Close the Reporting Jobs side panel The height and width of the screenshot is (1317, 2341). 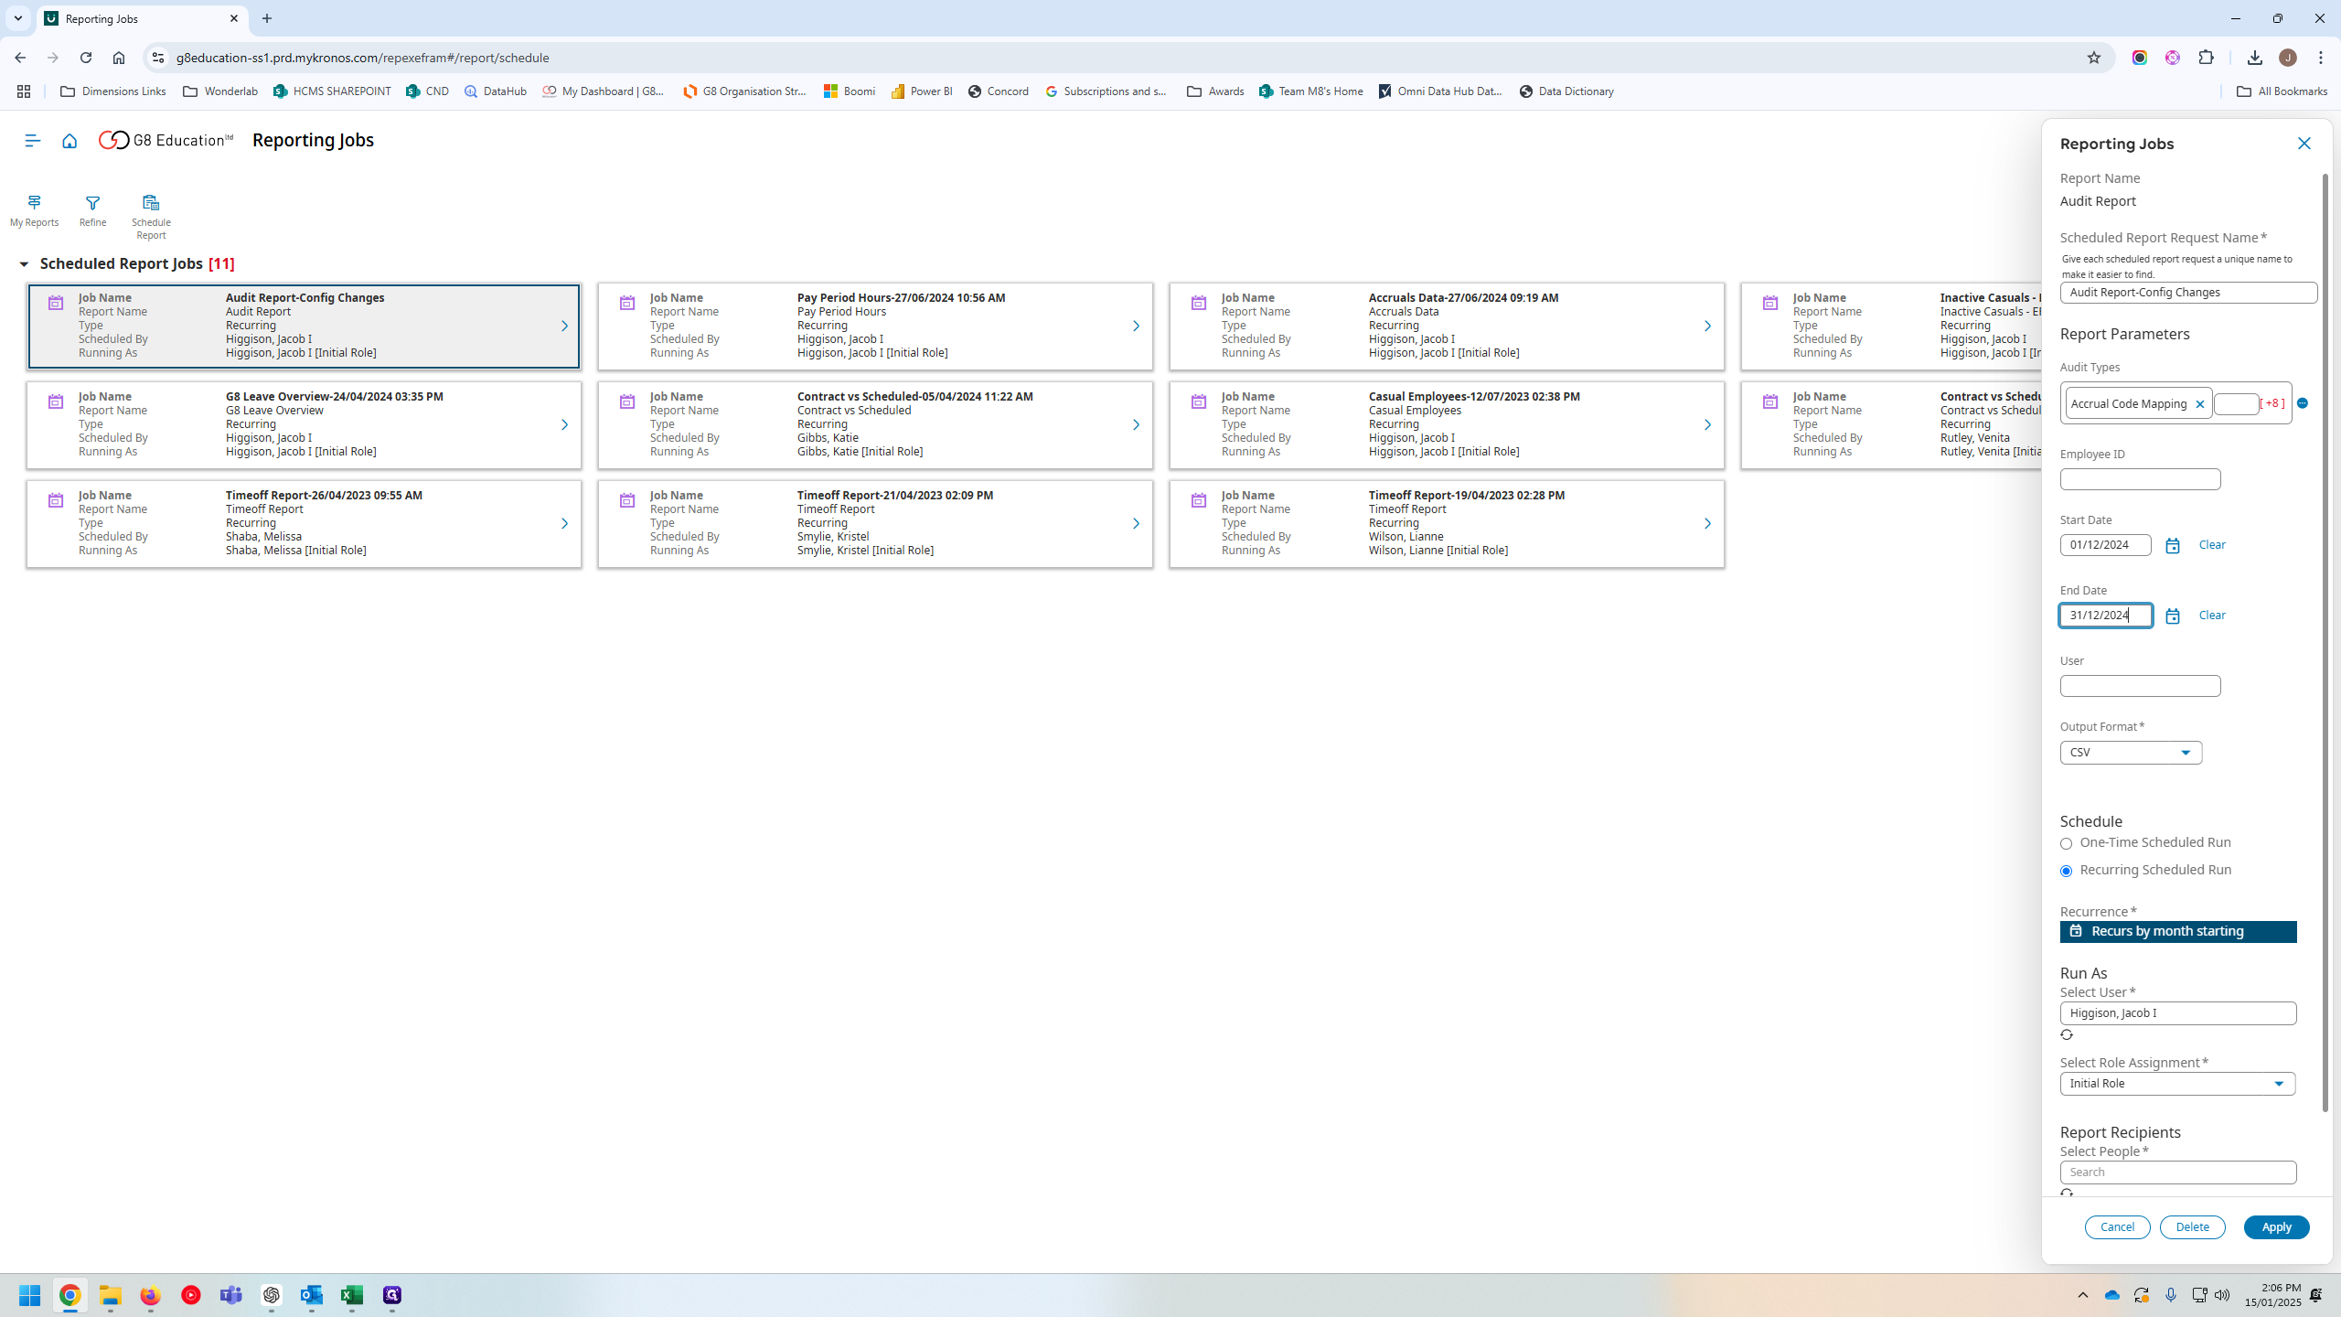2304,144
